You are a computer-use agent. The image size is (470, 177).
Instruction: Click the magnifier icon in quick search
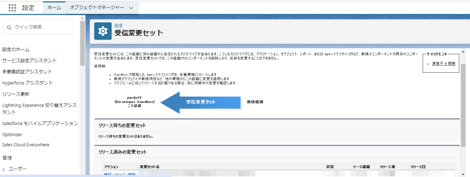pos(9,27)
